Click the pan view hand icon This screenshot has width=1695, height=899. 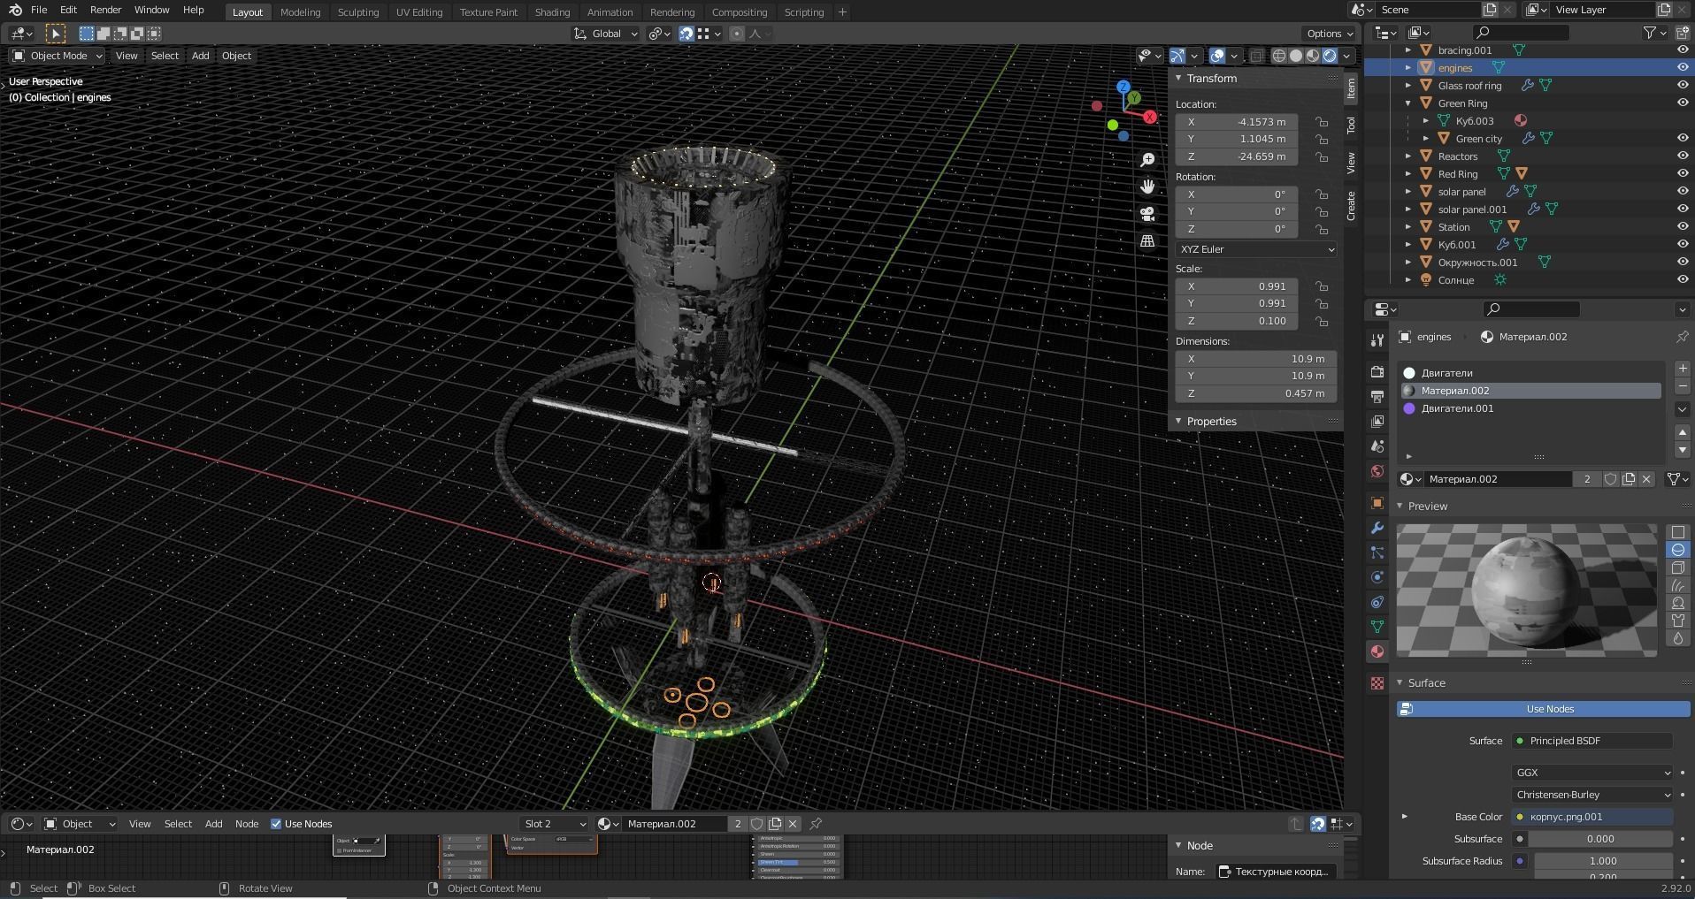(1147, 187)
